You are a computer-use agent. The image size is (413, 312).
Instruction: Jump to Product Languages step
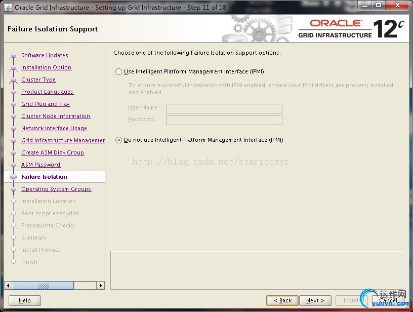48,92
